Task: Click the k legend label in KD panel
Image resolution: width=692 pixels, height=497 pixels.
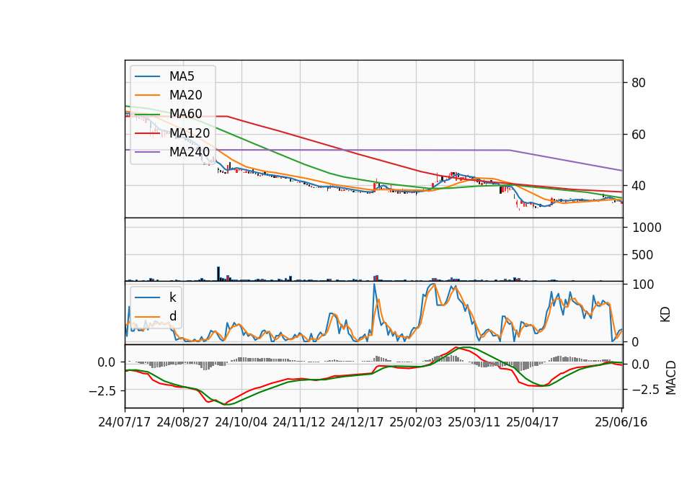Action: click(x=172, y=297)
